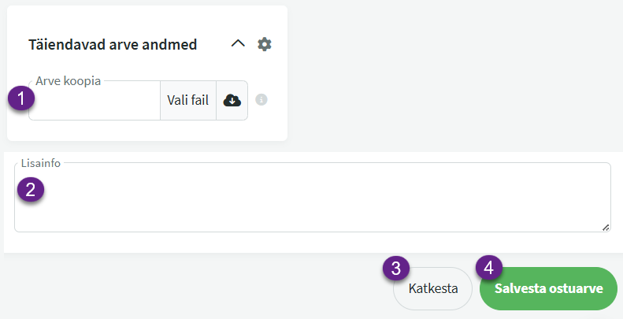Click the Vali fail button
Image resolution: width=623 pixels, height=319 pixels.
[187, 100]
